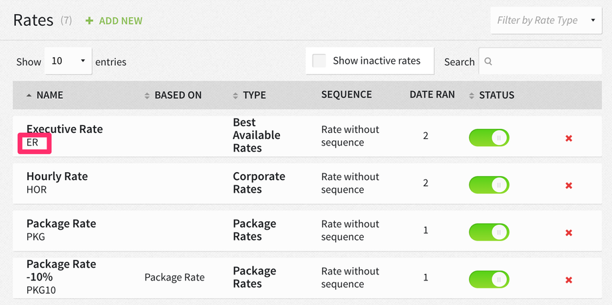Open Filter by Rate Type dropdown
612x305 pixels.
(545, 21)
